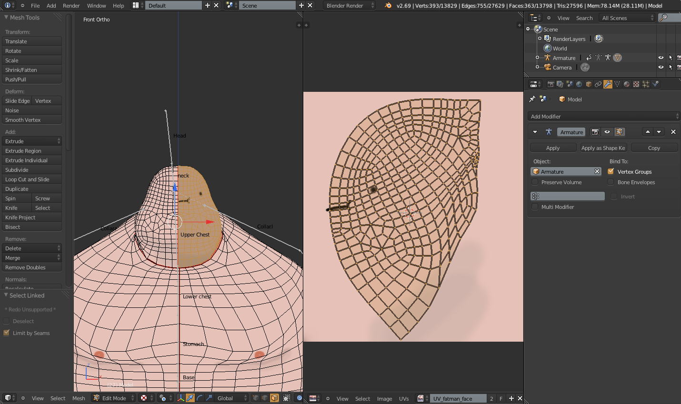Enable the Preserve Volume checkbox
681x404 pixels.
tap(535, 182)
